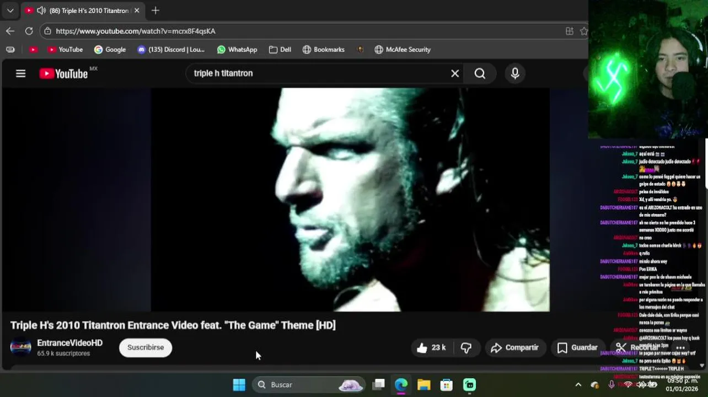Open the small icon bookmark before McAfee
708x397 pixels.
pyautogui.click(x=360, y=50)
